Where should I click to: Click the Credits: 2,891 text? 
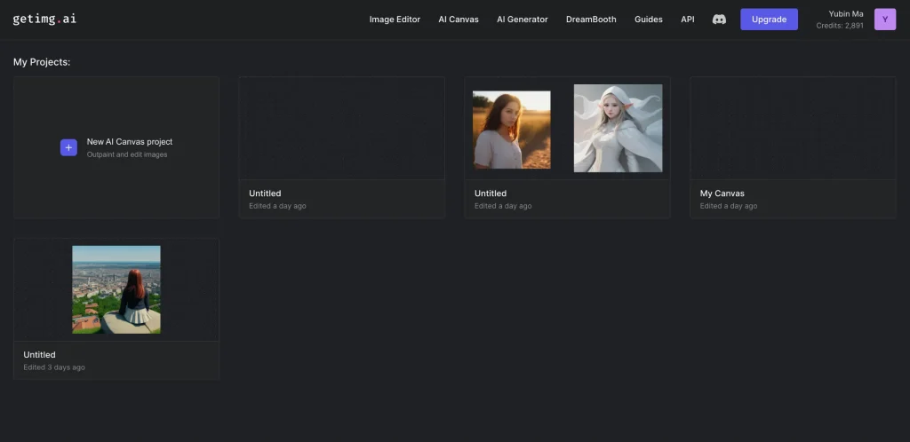pyautogui.click(x=839, y=26)
